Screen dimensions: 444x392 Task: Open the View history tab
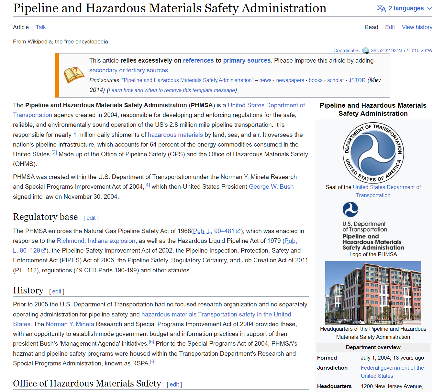tap(417, 27)
